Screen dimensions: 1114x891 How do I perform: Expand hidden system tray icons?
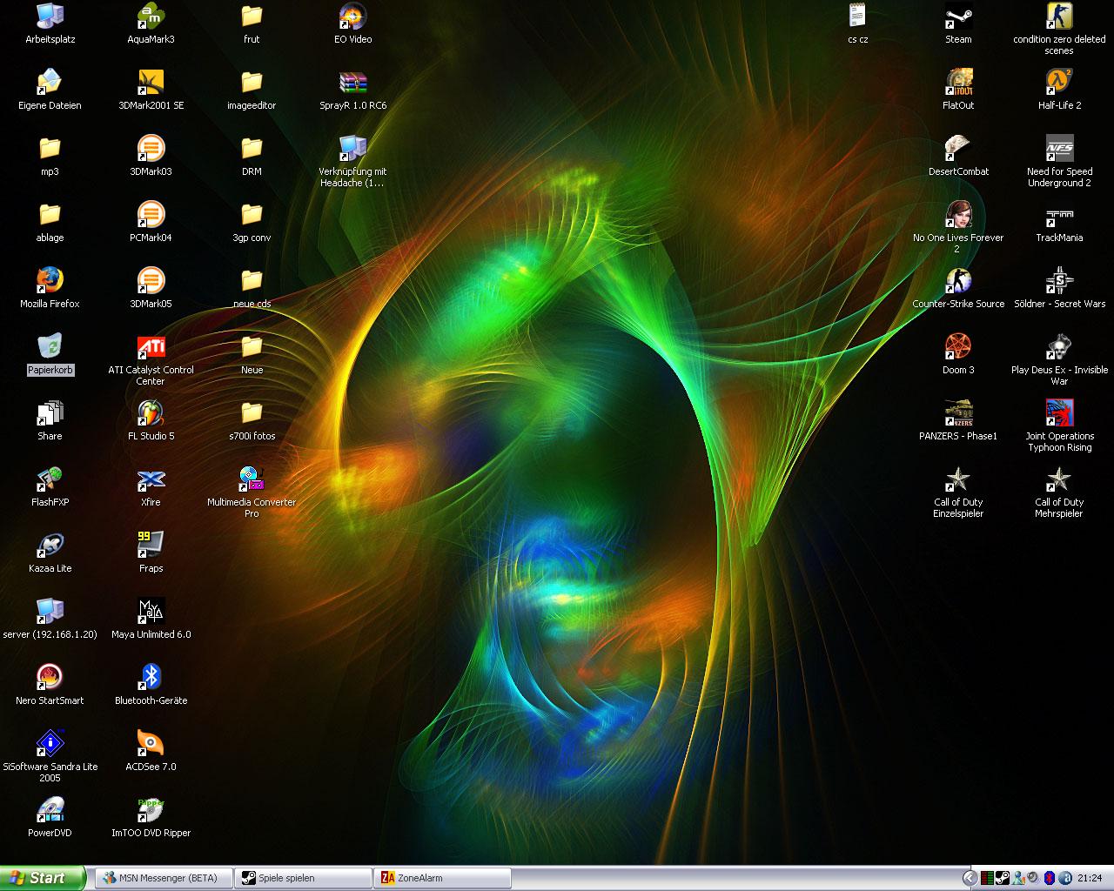[x=970, y=878]
